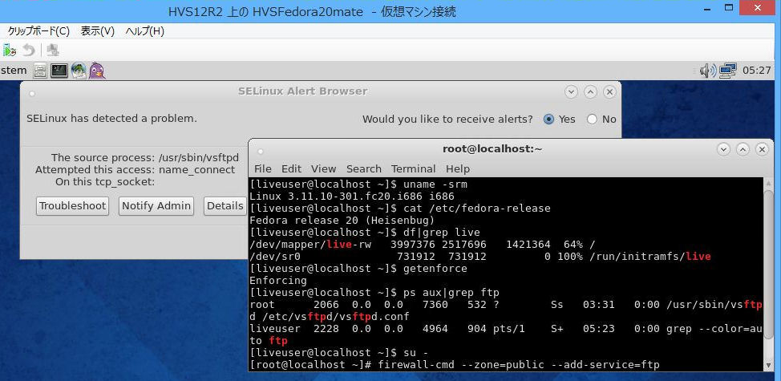
Task: Maximize the Hyper-V connection window
Action: point(729,8)
